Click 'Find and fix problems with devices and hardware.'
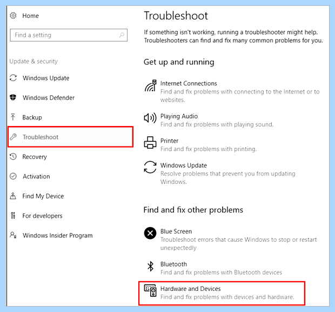335x312 pixels. pyautogui.click(x=227, y=297)
